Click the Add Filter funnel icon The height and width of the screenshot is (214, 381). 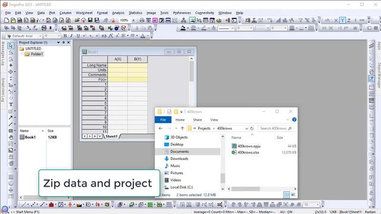pyautogui.click(x=301, y=20)
